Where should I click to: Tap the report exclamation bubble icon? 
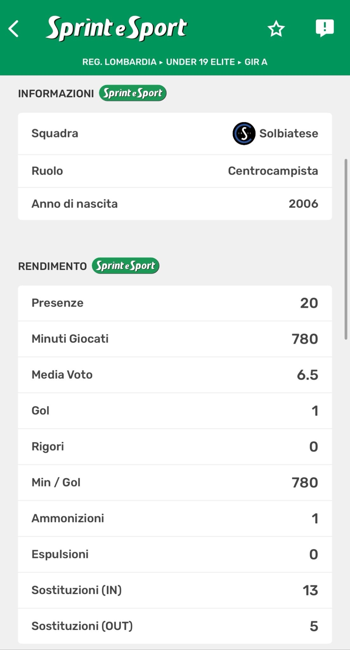(325, 28)
